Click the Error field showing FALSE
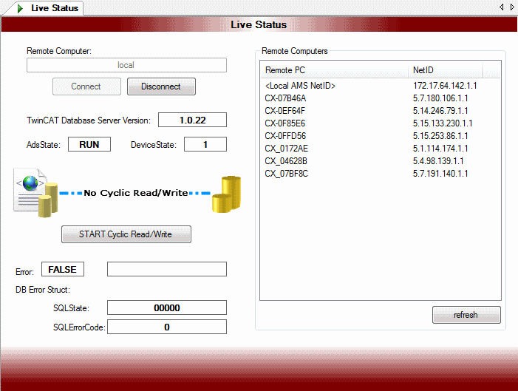 coord(62,269)
